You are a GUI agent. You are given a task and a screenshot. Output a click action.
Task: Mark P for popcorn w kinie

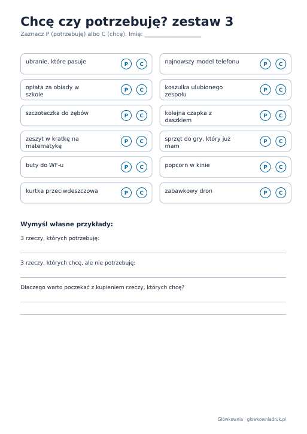[x=265, y=167]
